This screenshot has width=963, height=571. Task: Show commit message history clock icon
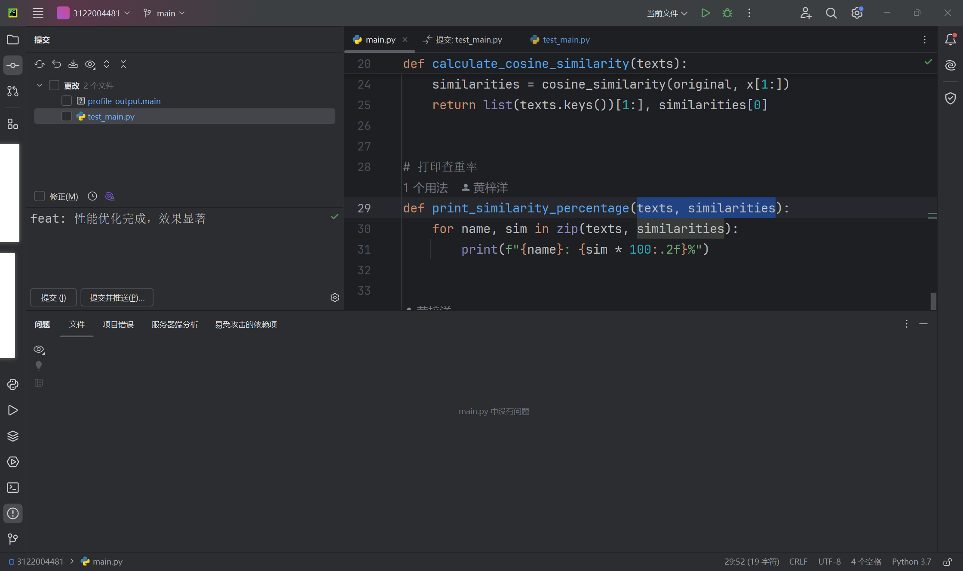coord(92,196)
